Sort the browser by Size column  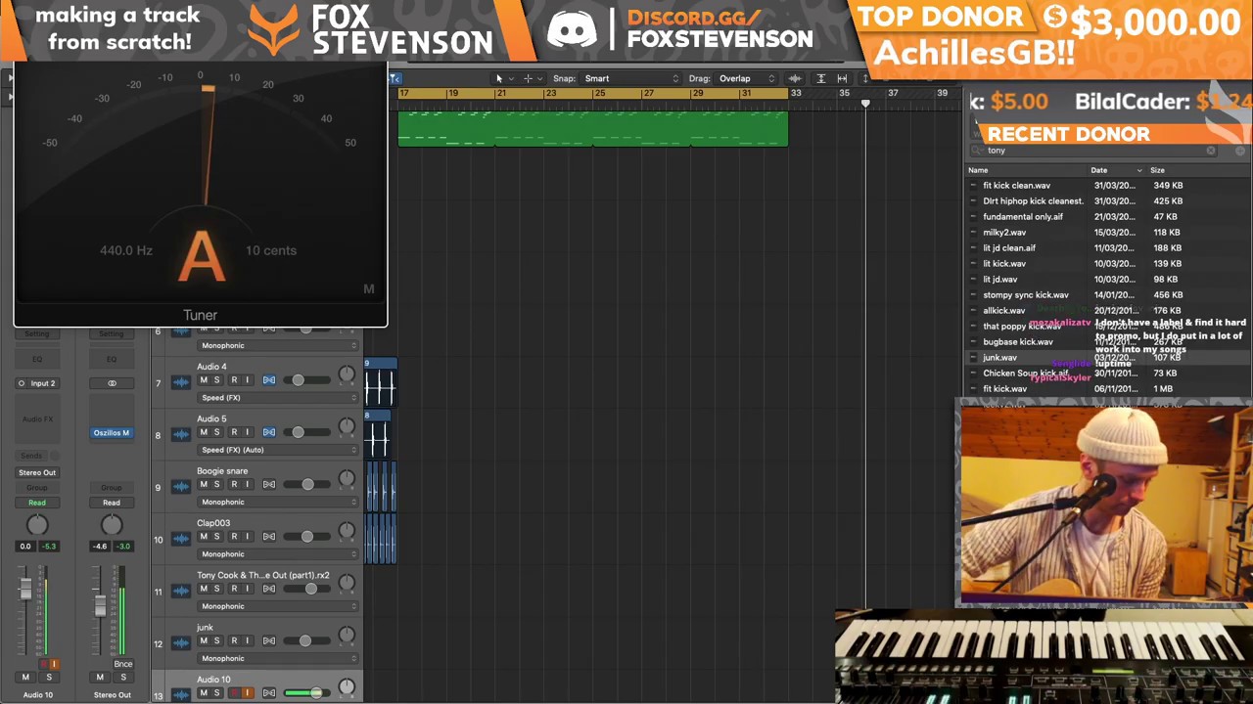pyautogui.click(x=1197, y=170)
